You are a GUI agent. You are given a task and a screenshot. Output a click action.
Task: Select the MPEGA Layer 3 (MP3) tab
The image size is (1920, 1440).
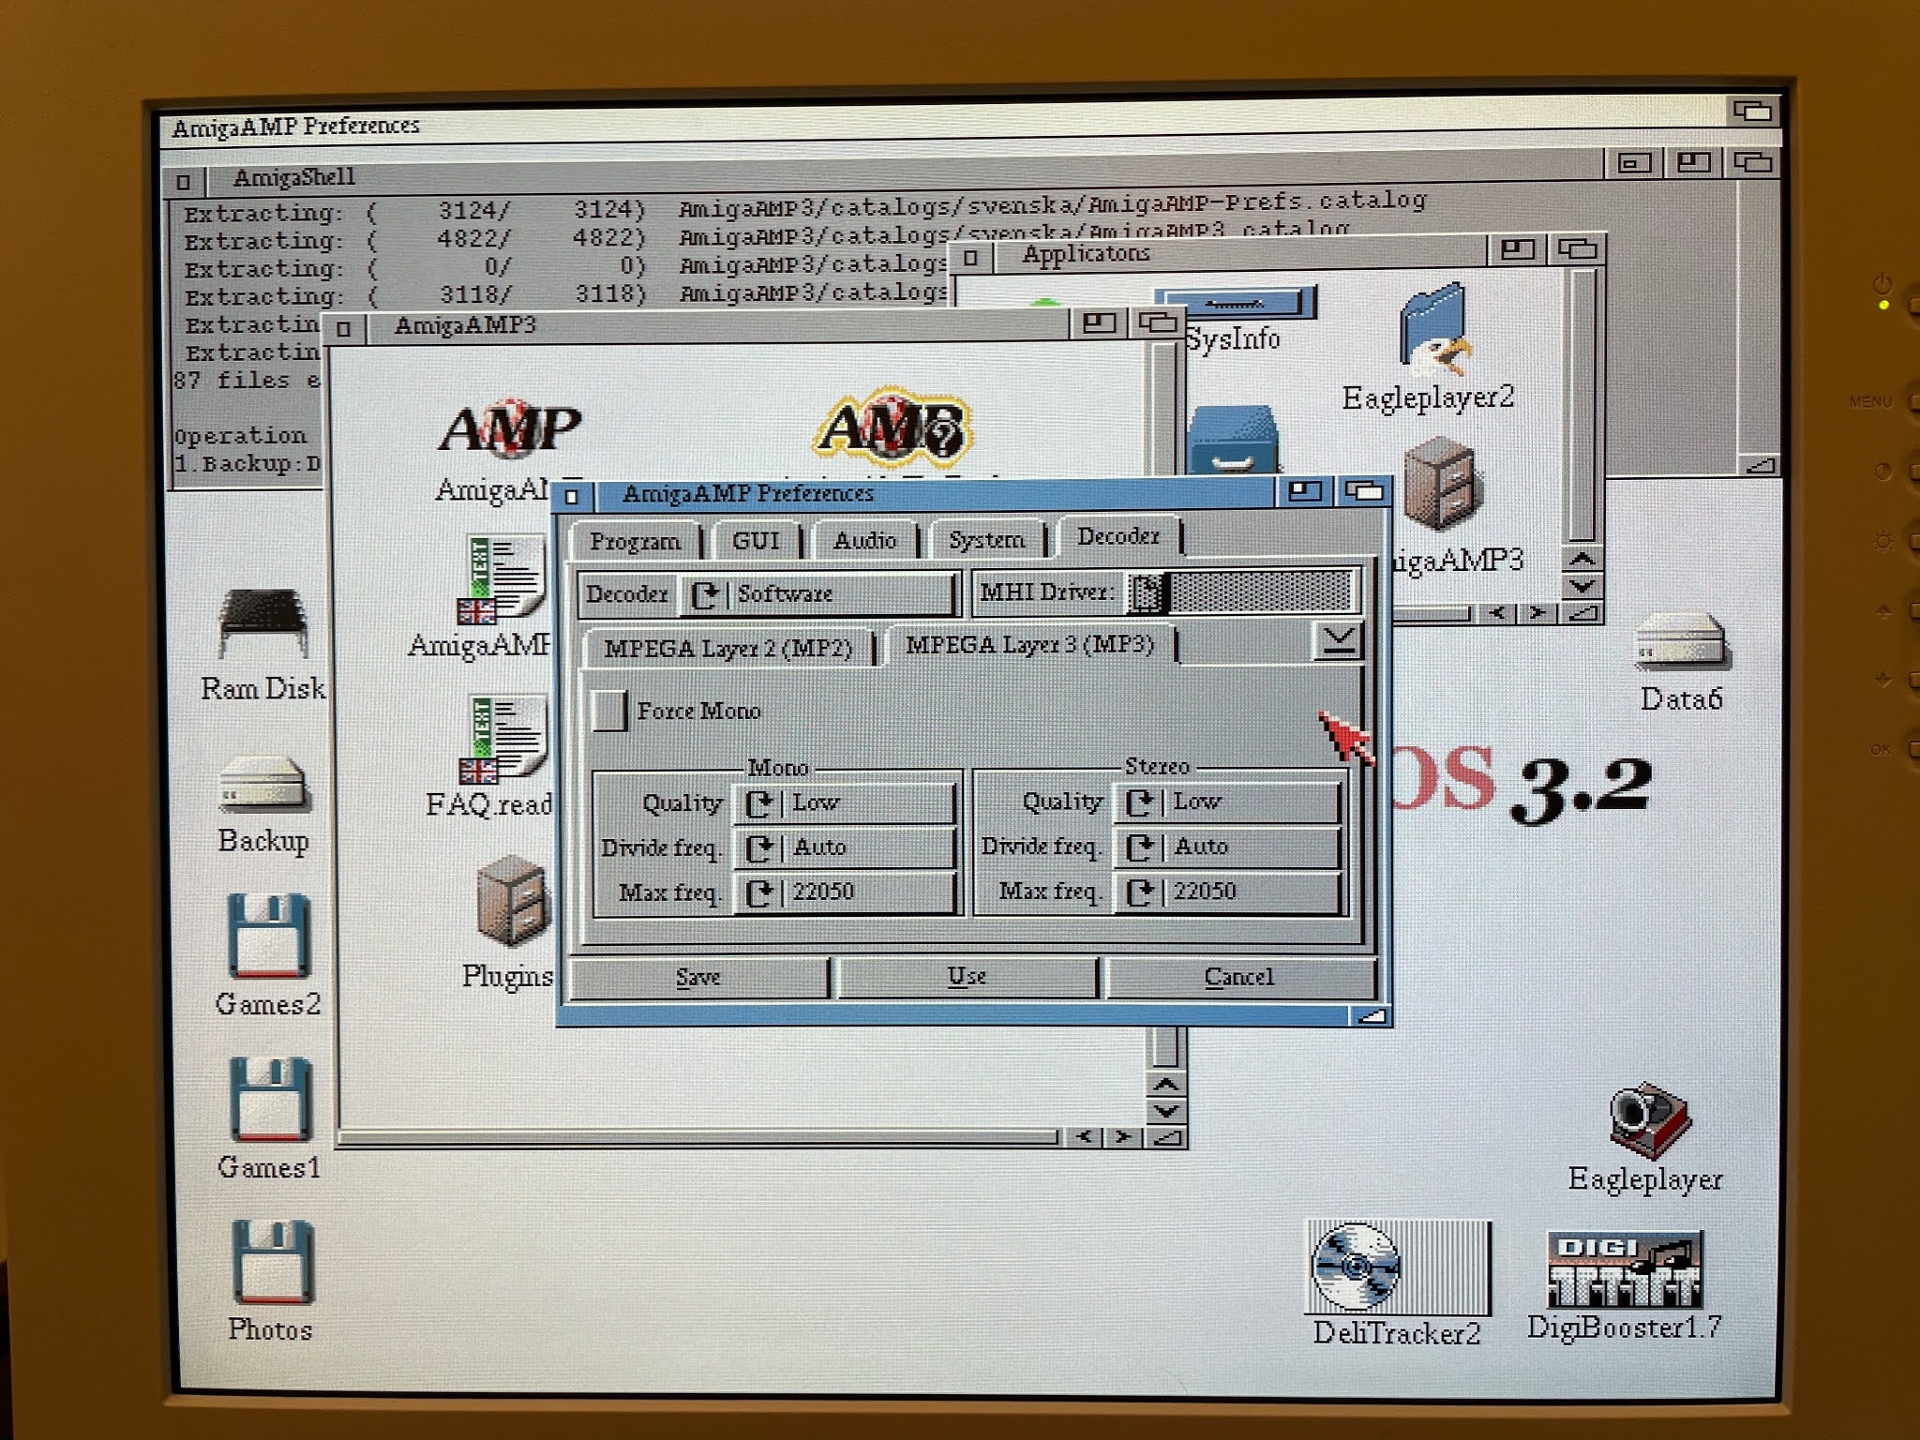1030,645
